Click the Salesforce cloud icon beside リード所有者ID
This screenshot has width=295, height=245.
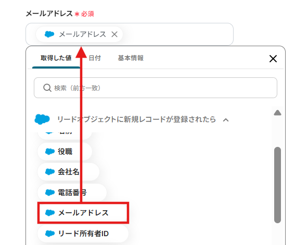tap(50, 234)
